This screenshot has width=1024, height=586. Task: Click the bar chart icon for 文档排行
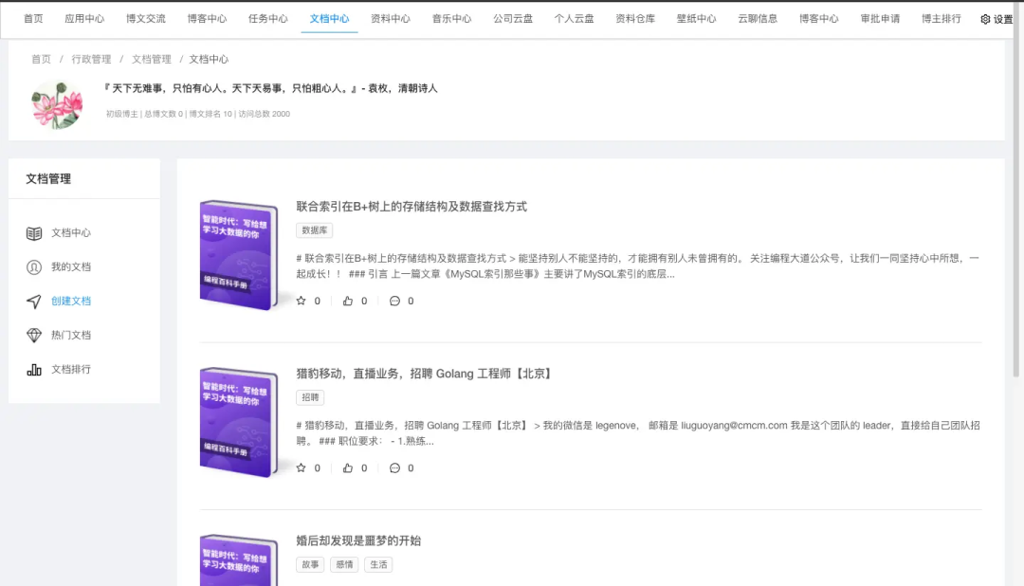pos(34,370)
